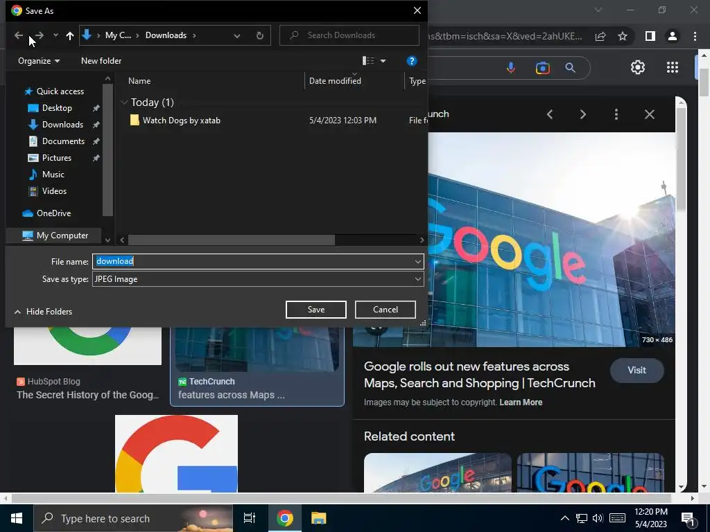Open Windows Start menu
710x532 pixels.
[17, 518]
